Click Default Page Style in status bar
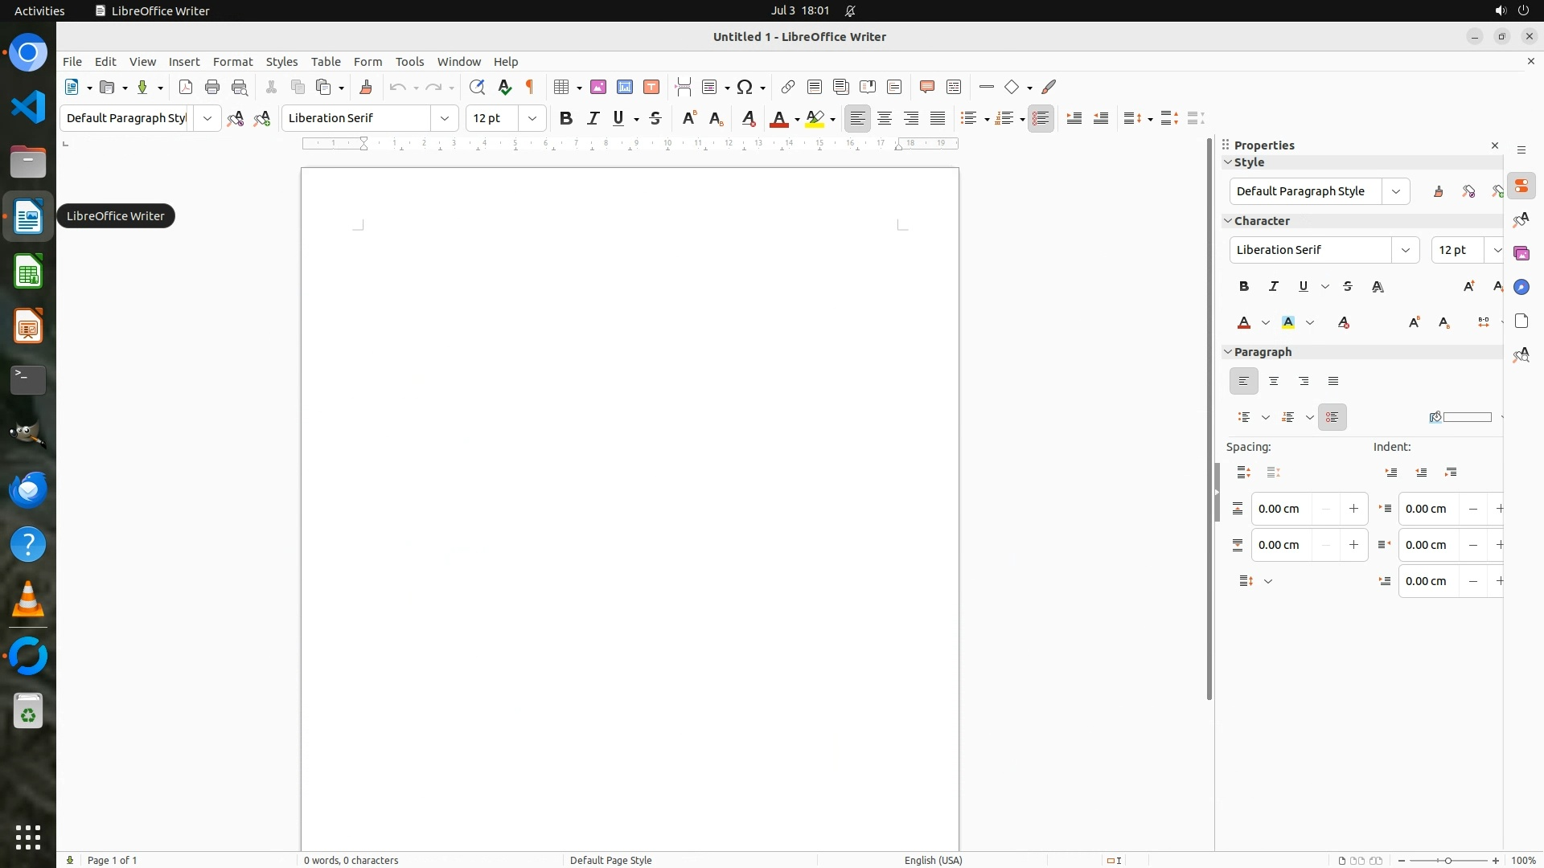1544x868 pixels. click(x=610, y=860)
